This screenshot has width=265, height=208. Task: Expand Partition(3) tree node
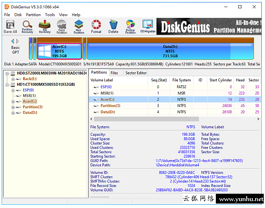[13, 107]
